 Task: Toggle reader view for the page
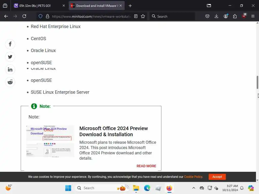[x=136, y=16]
